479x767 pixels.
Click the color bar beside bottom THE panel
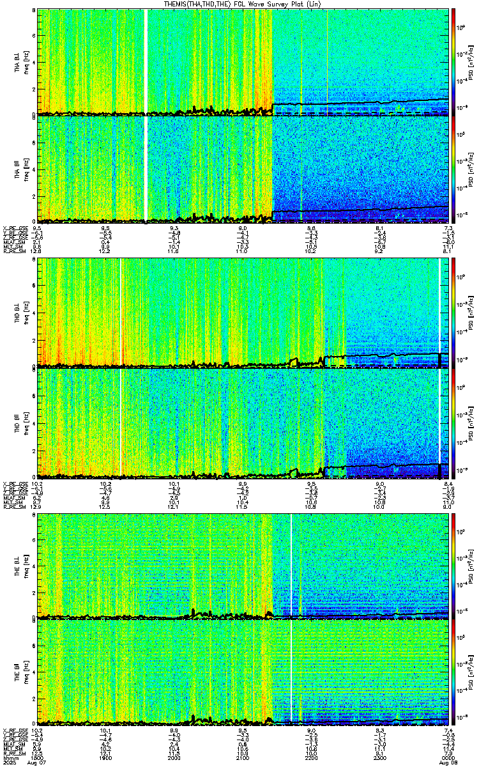coord(453,672)
